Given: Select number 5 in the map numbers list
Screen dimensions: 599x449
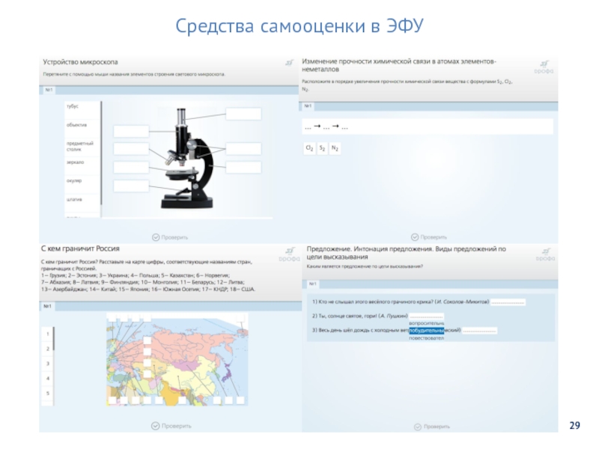Looking at the screenshot, I should pos(47,394).
